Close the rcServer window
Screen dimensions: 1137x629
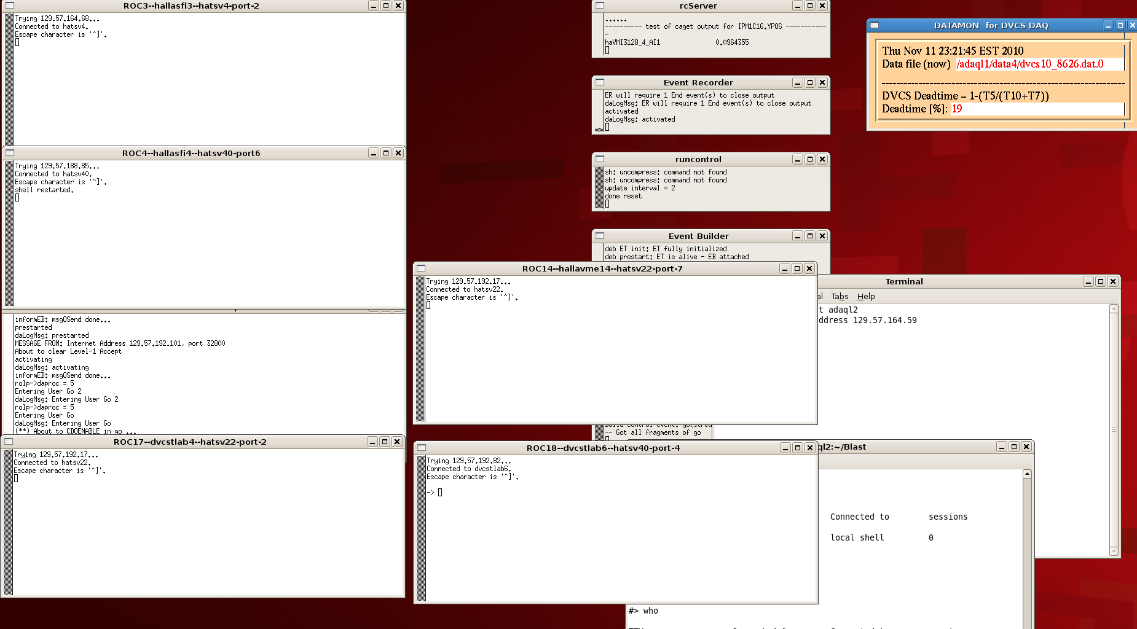coord(822,6)
